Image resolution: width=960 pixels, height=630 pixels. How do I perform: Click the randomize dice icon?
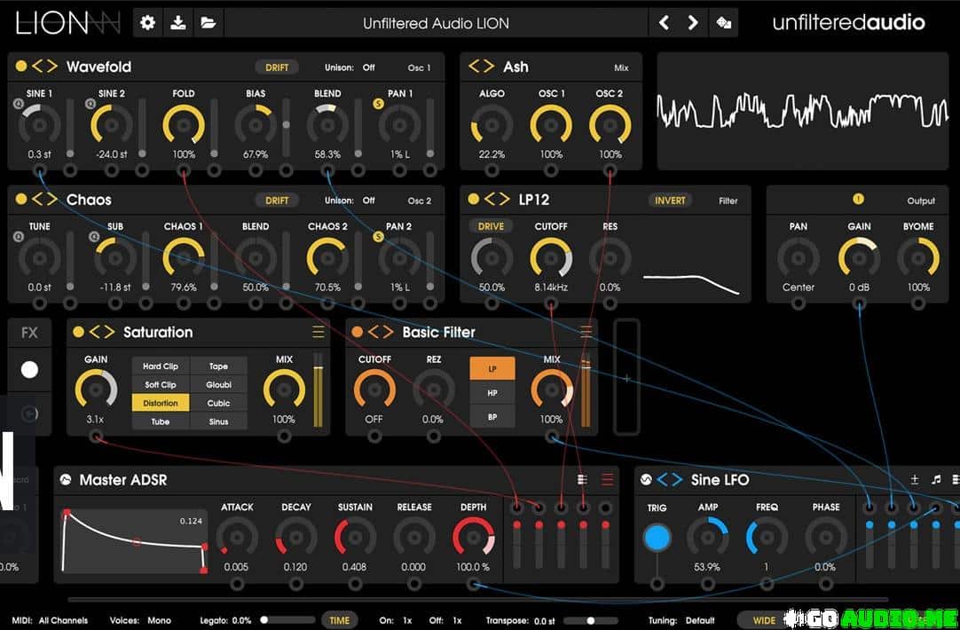coord(724,23)
